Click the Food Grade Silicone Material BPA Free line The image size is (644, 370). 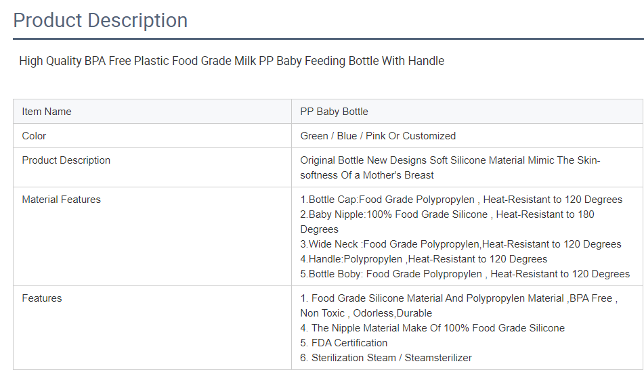click(x=458, y=298)
